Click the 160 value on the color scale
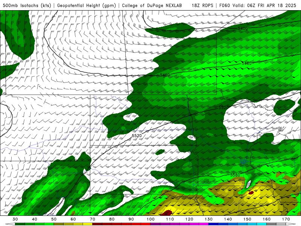Viewport: 301px width, 226px height. (267, 219)
